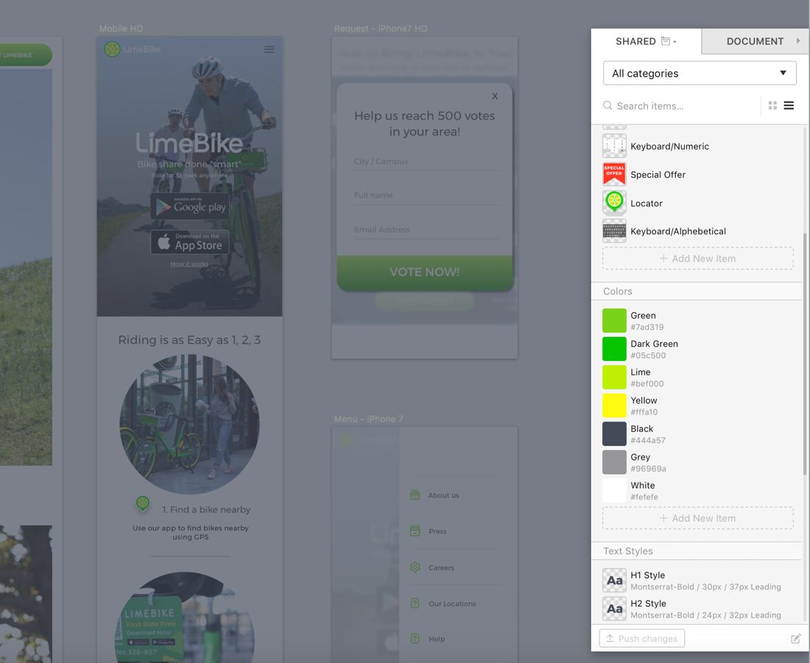This screenshot has width=810, height=663.
Task: Open the shared library folder dropdown icon
Action: pos(669,41)
